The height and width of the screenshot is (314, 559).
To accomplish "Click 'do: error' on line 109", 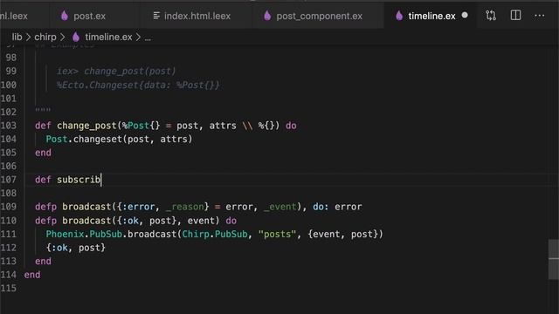I will [337, 207].
